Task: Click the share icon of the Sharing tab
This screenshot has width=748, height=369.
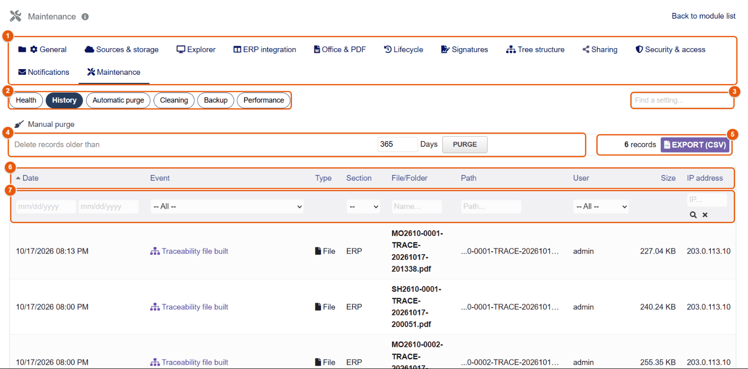Action: pos(586,50)
